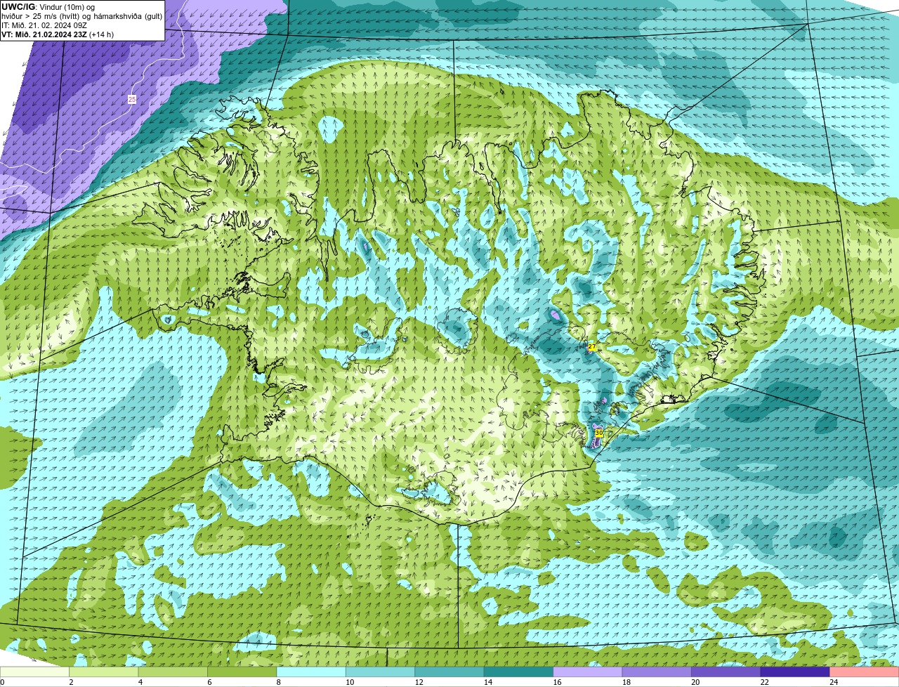
Task: Click the 2–4 m/s light green scale swatch
Action: tap(105, 672)
